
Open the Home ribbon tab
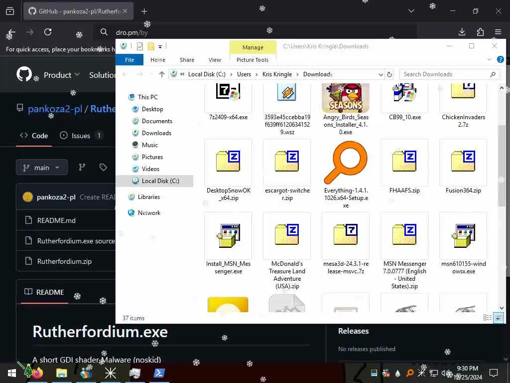[x=158, y=60]
